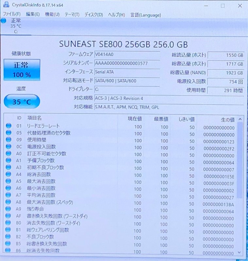Click status icon of A7 平均消去回数 row

point(8,195)
